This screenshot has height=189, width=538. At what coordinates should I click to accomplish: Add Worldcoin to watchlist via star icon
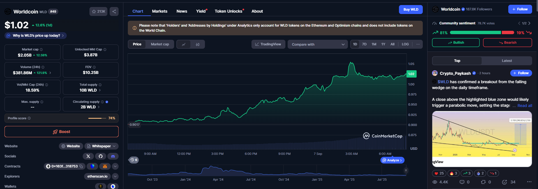(x=98, y=11)
